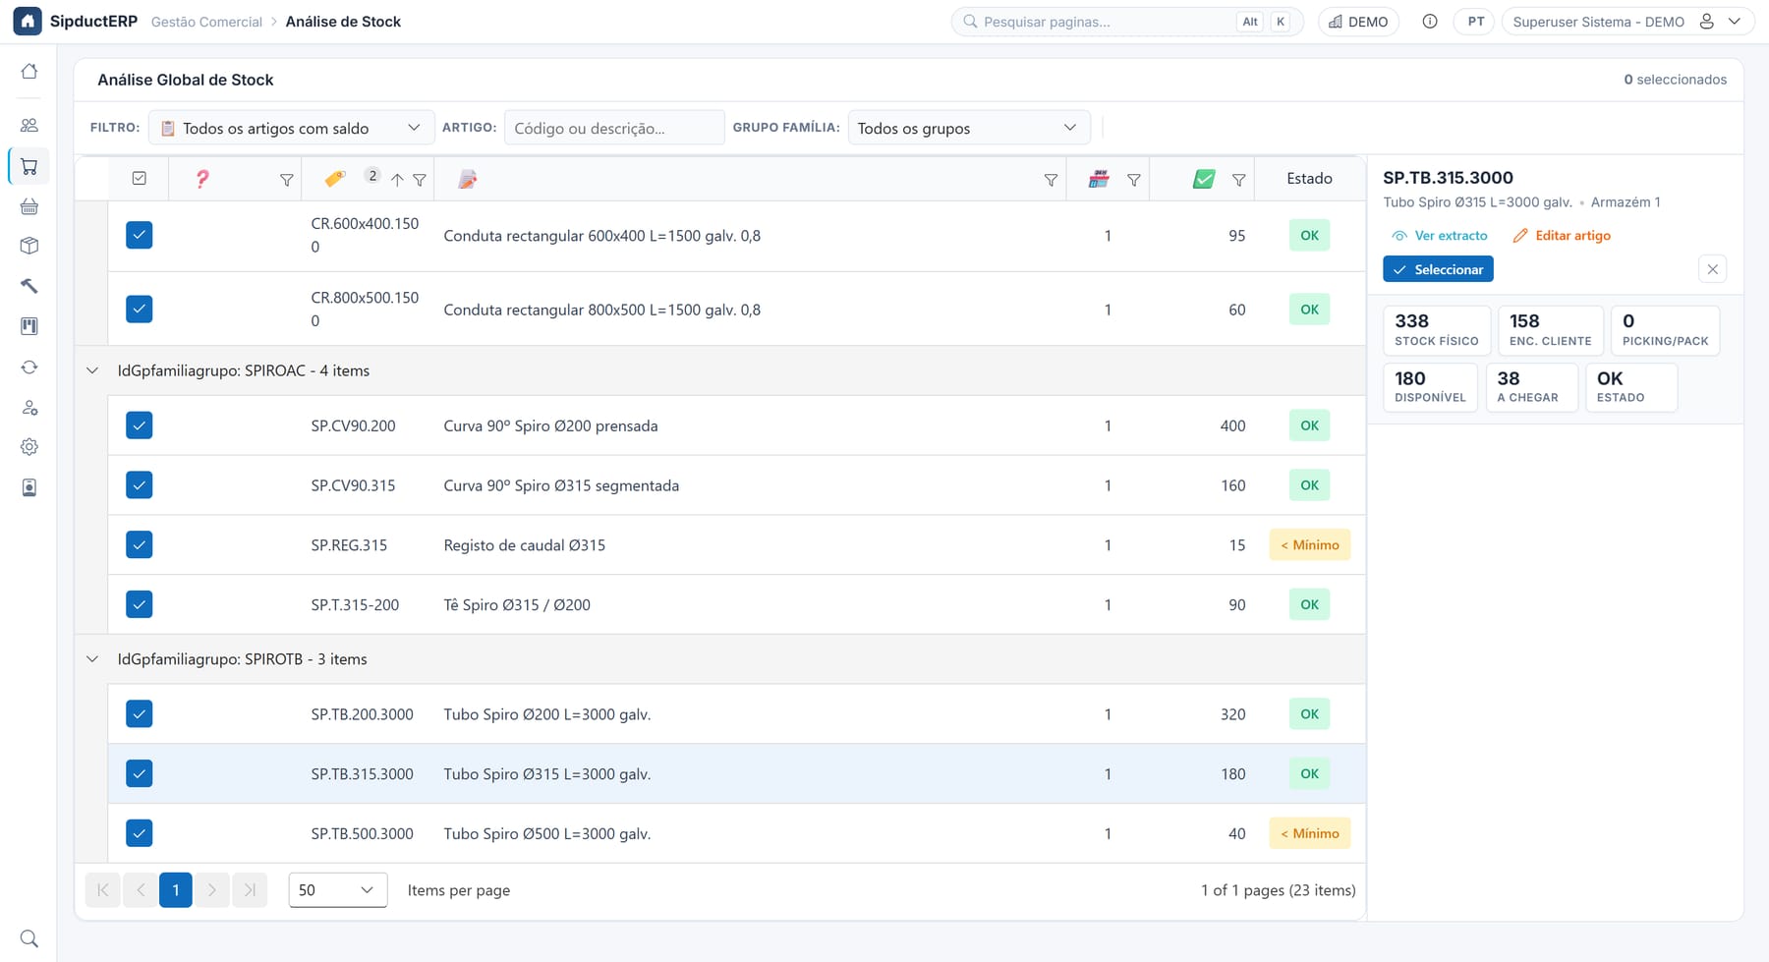Click the SipductERP logo icon
The height and width of the screenshot is (962, 1769).
click(x=28, y=21)
